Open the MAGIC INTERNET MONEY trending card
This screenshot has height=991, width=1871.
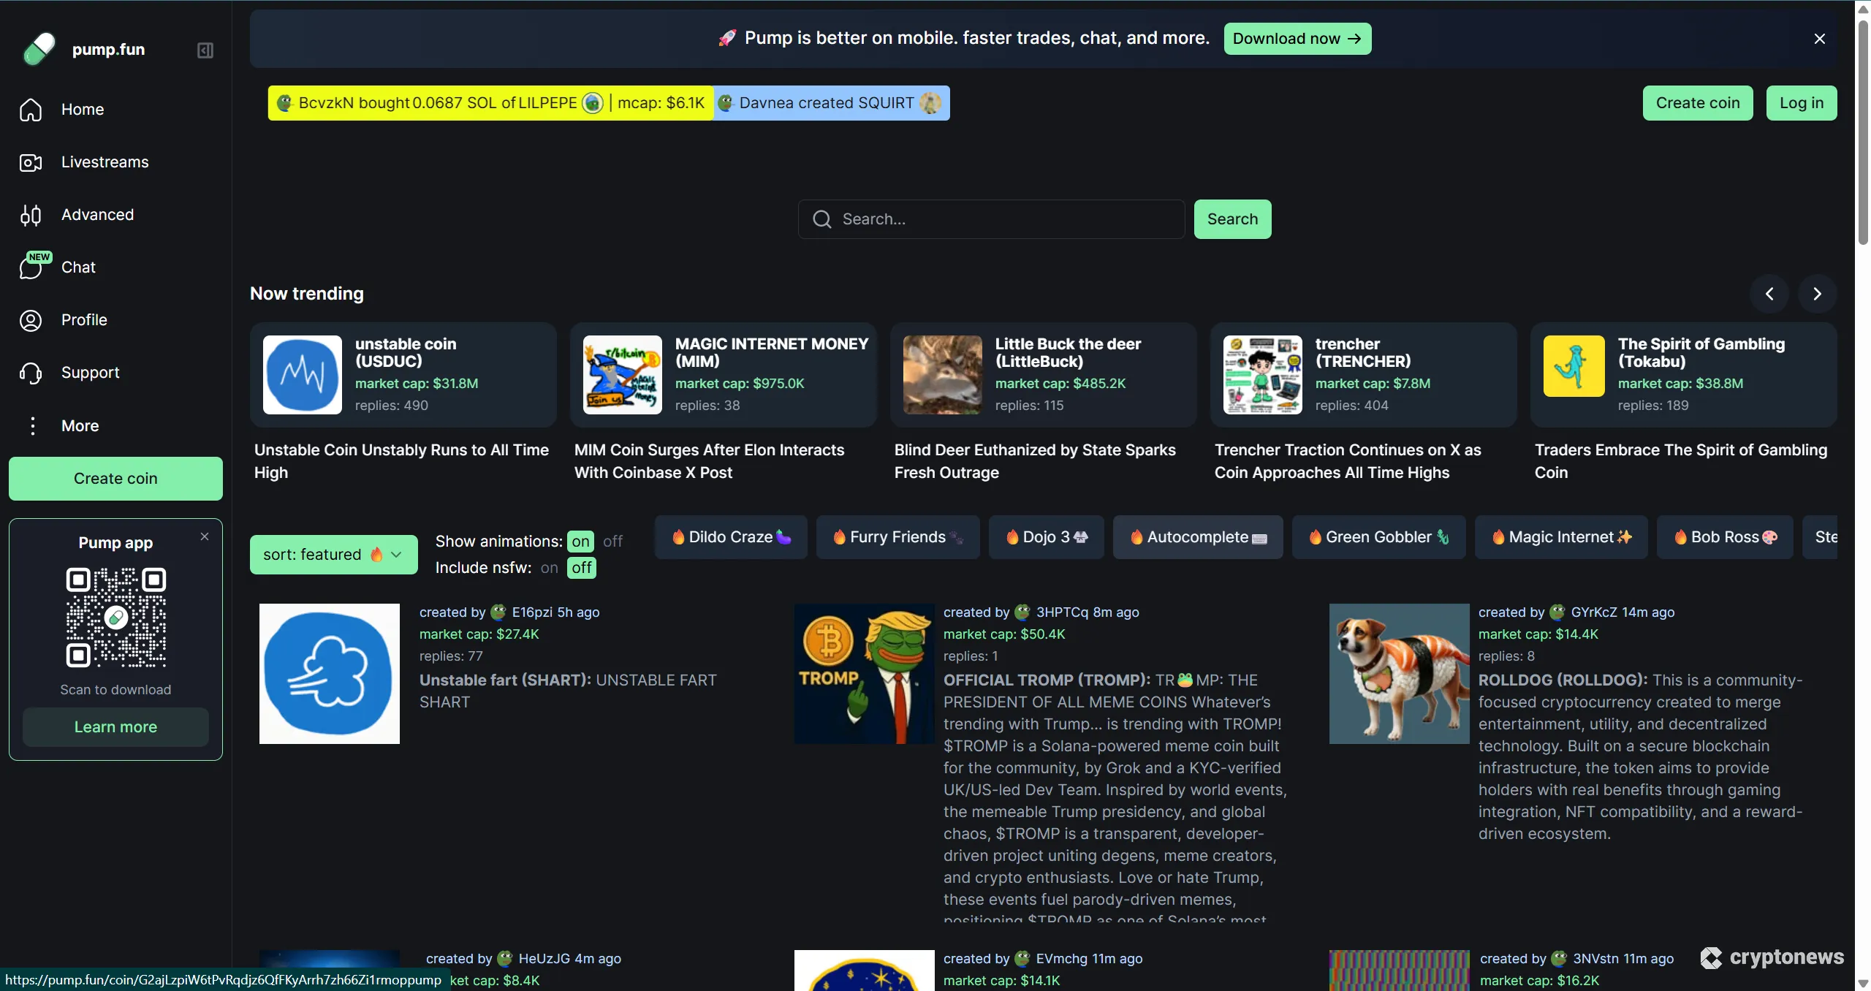click(724, 375)
